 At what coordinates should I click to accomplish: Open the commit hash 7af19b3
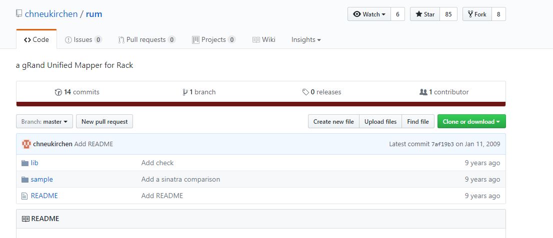pyautogui.click(x=442, y=144)
